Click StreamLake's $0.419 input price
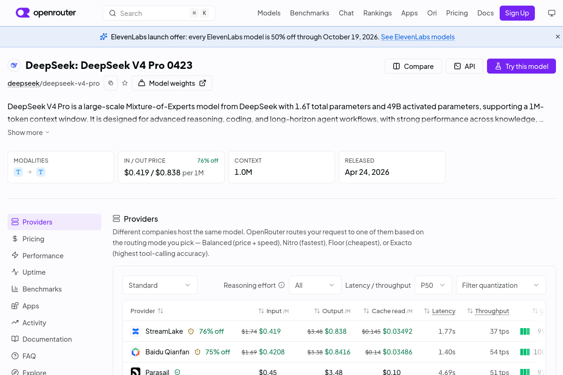563x375 pixels. pos(270,331)
